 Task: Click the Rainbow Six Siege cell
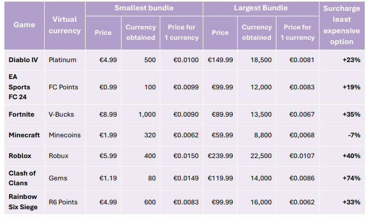point(25,202)
